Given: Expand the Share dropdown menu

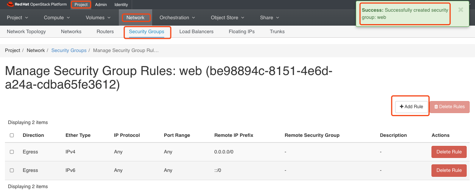Looking at the screenshot, I should pyautogui.click(x=269, y=18).
